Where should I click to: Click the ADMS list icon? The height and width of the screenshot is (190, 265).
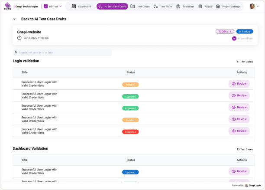[200, 7]
